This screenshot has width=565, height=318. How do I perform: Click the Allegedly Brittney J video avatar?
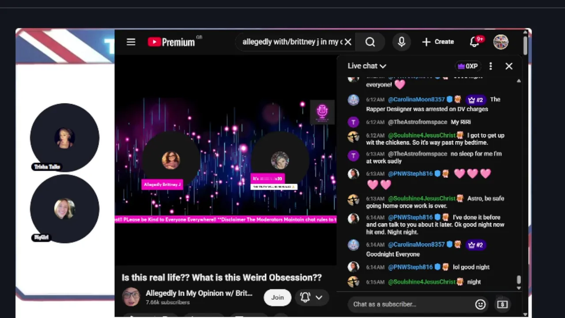click(x=171, y=160)
